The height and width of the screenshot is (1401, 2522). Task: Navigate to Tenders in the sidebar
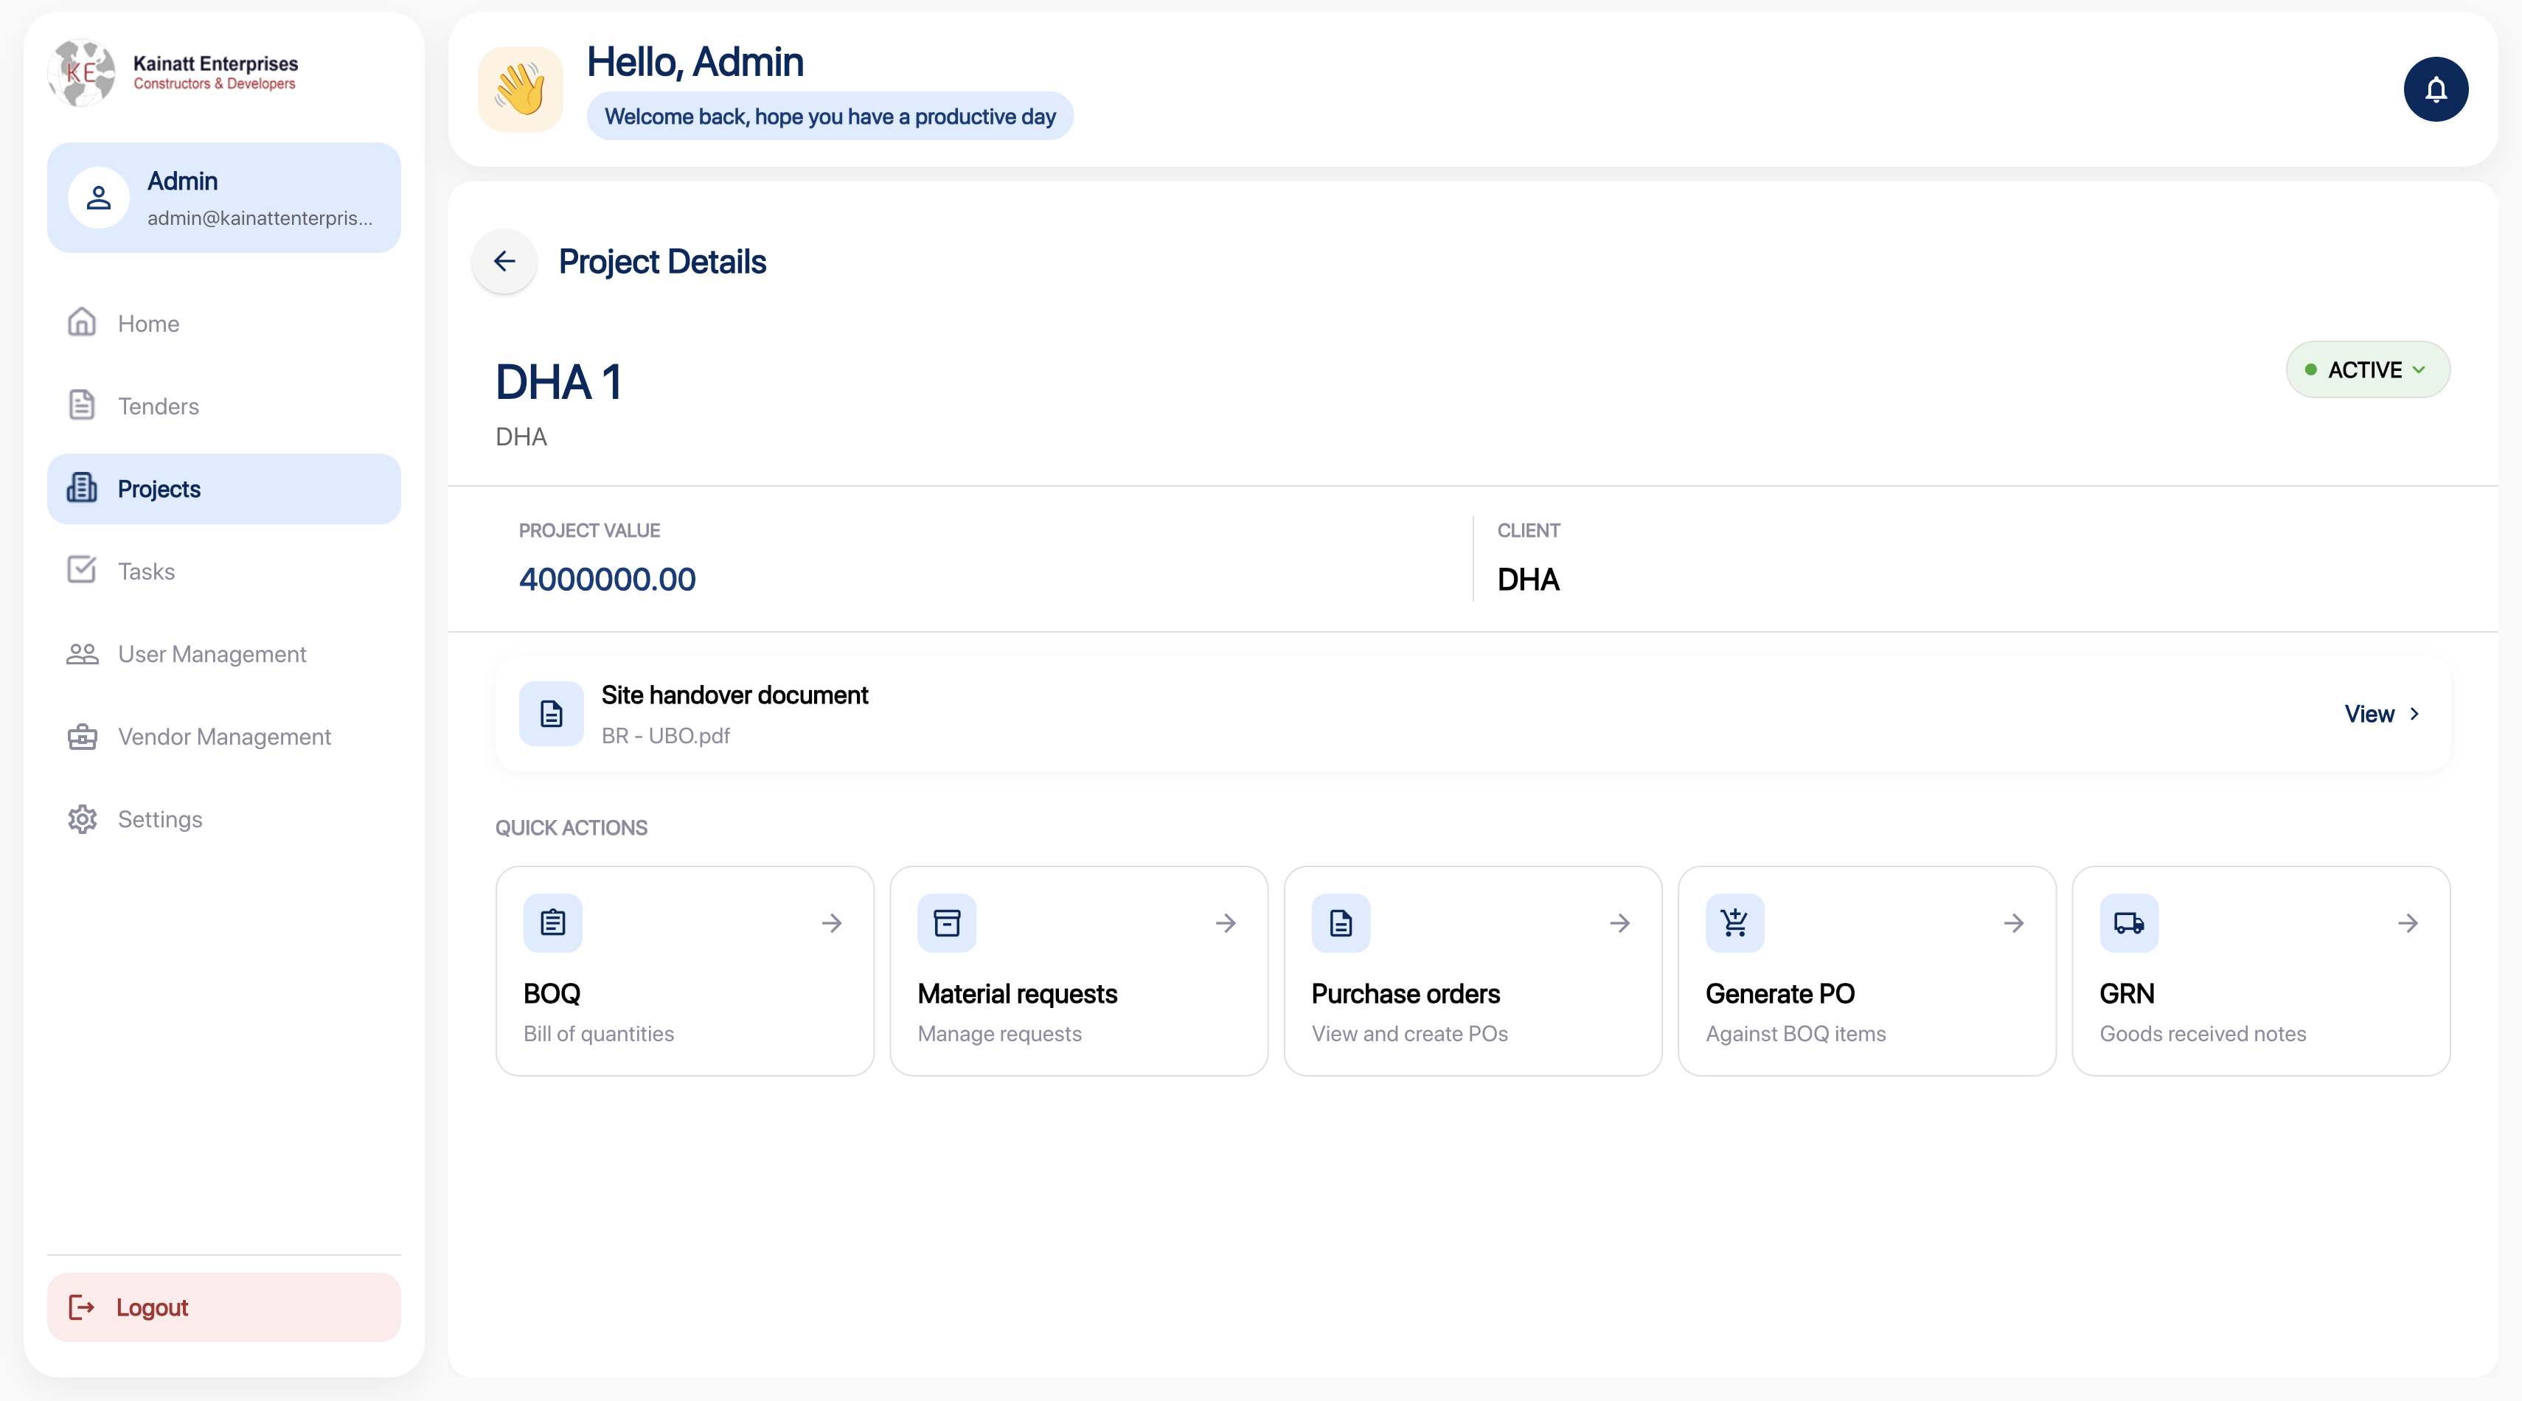(x=224, y=406)
